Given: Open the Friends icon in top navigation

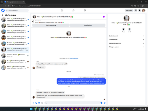Looking at the screenshot, I should point(73,10).
